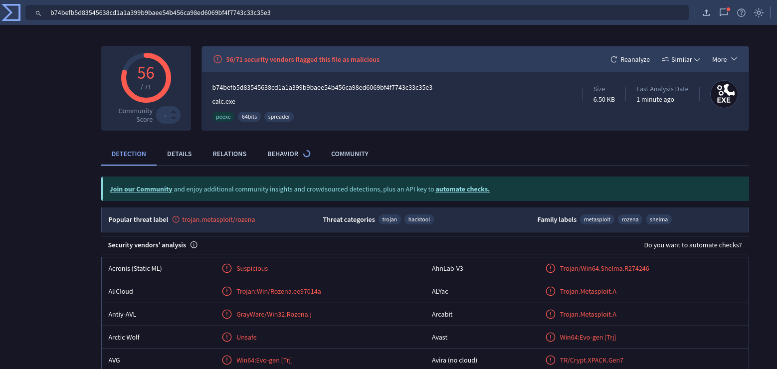
Task: Click info icon beside Security vendors' analysis
Action: pos(194,245)
